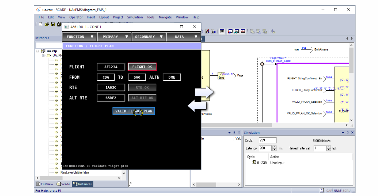Decrease the Latency value with down arrow
The width and height of the screenshot is (378, 196).
coord(274,150)
